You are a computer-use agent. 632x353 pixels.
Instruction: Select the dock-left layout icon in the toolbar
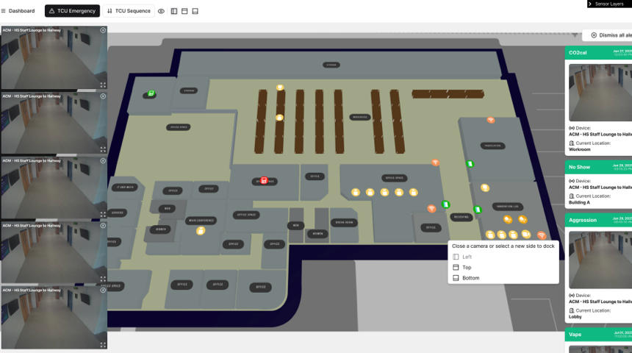(x=174, y=11)
